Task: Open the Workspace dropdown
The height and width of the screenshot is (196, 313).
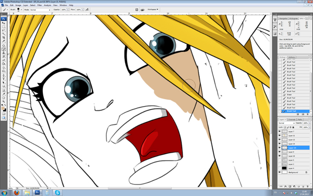Action: click(x=153, y=9)
